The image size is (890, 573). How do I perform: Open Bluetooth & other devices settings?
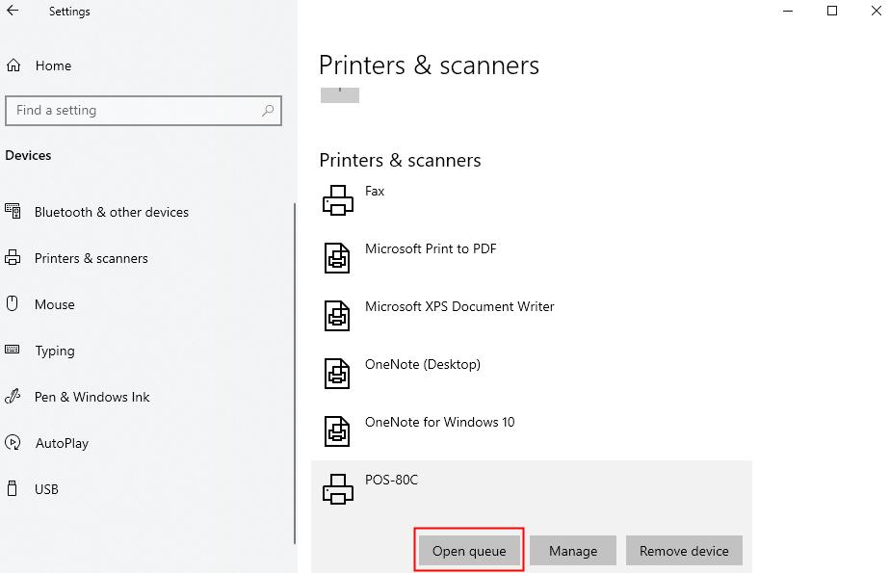(x=111, y=212)
